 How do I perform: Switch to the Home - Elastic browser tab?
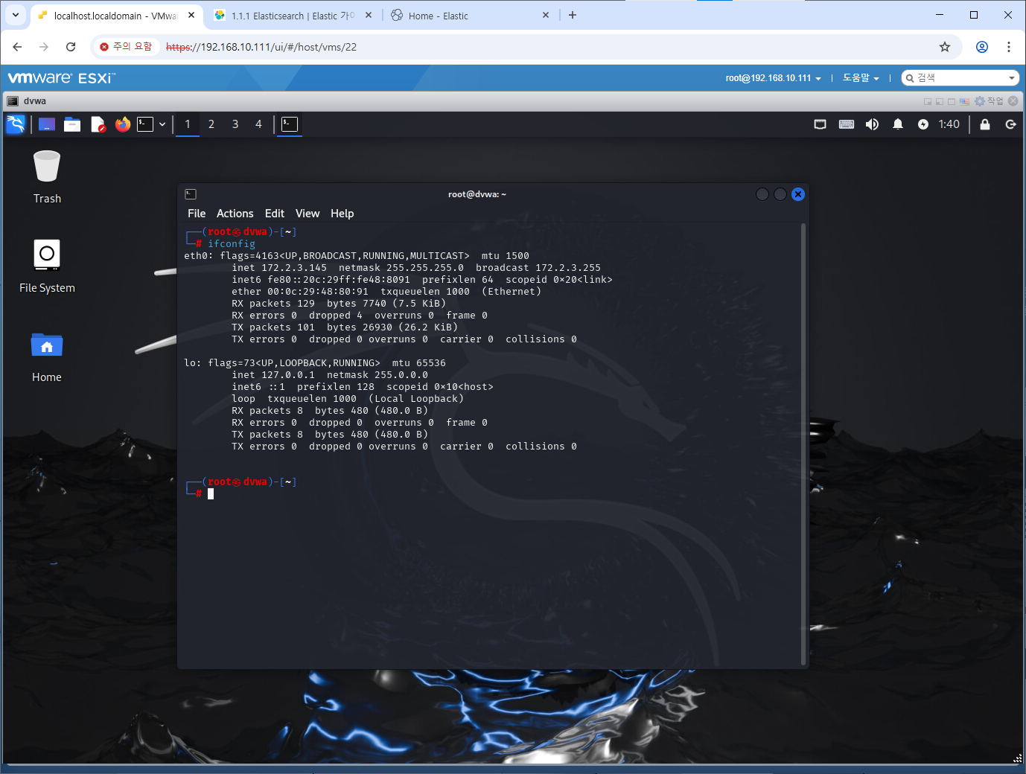(x=471, y=16)
